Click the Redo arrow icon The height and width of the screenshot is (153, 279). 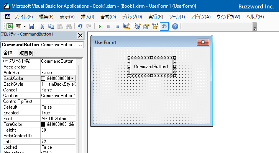[89, 26]
